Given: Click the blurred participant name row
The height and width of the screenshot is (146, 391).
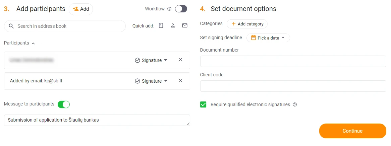Looking at the screenshot, I should tap(97, 60).
